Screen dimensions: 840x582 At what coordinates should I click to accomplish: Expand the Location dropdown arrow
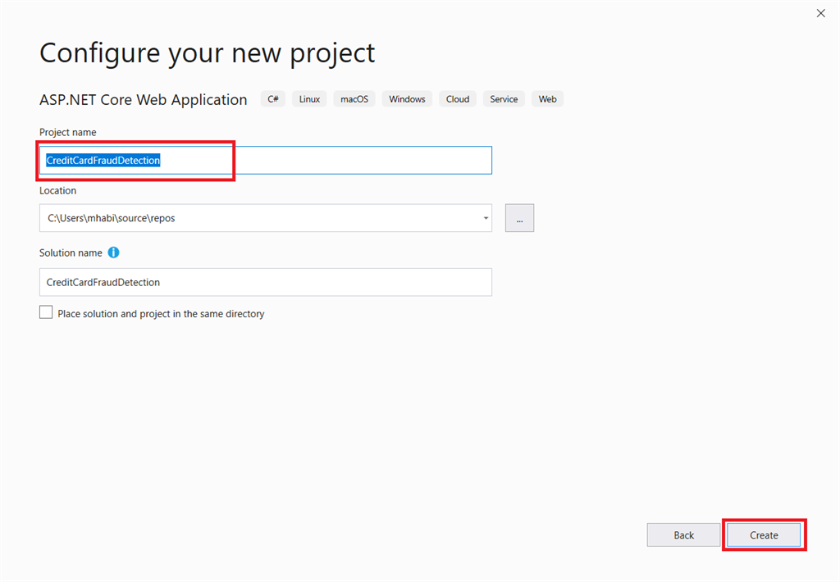pyautogui.click(x=486, y=218)
